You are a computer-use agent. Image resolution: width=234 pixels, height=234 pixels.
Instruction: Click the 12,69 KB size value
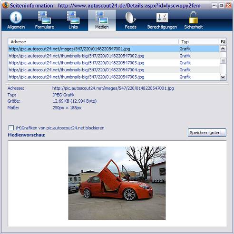(x=75, y=101)
